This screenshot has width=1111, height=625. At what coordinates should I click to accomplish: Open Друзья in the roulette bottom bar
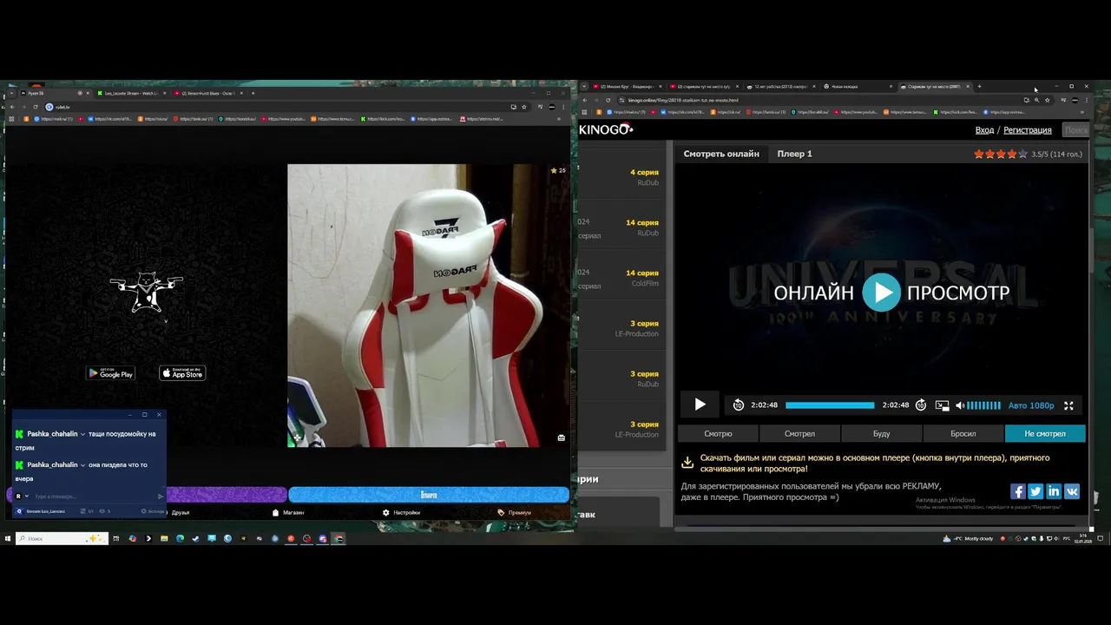181,512
